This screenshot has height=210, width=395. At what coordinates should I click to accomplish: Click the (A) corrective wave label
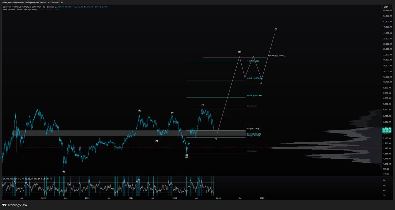pyautogui.click(x=157, y=141)
